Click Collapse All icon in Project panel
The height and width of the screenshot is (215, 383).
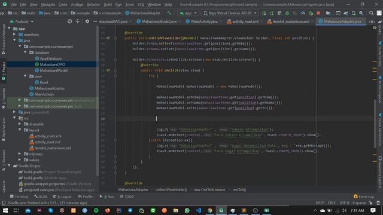[x=77, y=21]
